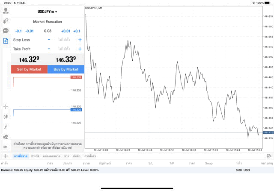Tap the 0.03 volume field
Screen dimensions: 274x191
(x=48, y=31)
